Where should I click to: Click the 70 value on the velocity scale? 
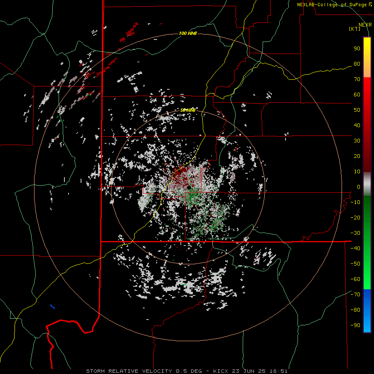tap(357, 79)
